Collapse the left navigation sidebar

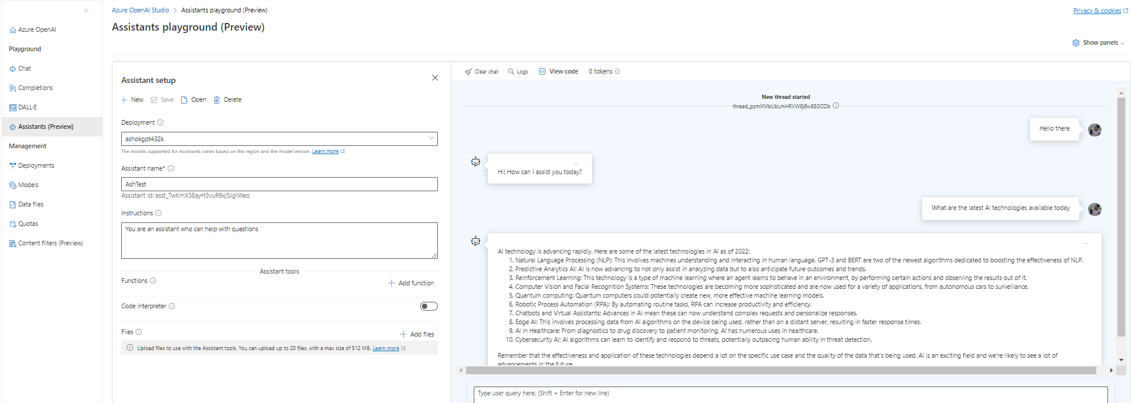coord(86,11)
